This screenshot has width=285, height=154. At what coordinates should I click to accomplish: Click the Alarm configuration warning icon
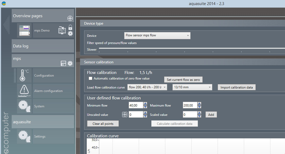24,91
